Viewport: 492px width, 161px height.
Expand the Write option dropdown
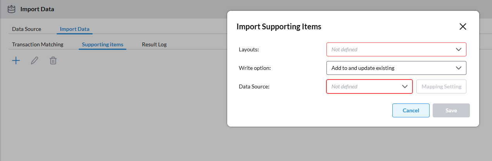(x=396, y=68)
